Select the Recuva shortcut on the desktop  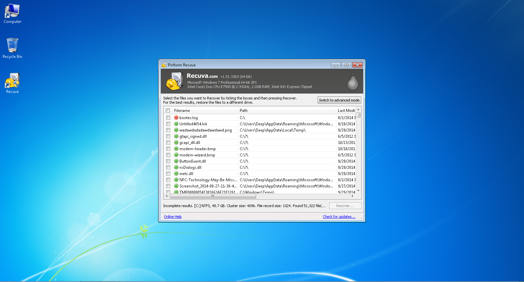[12, 83]
